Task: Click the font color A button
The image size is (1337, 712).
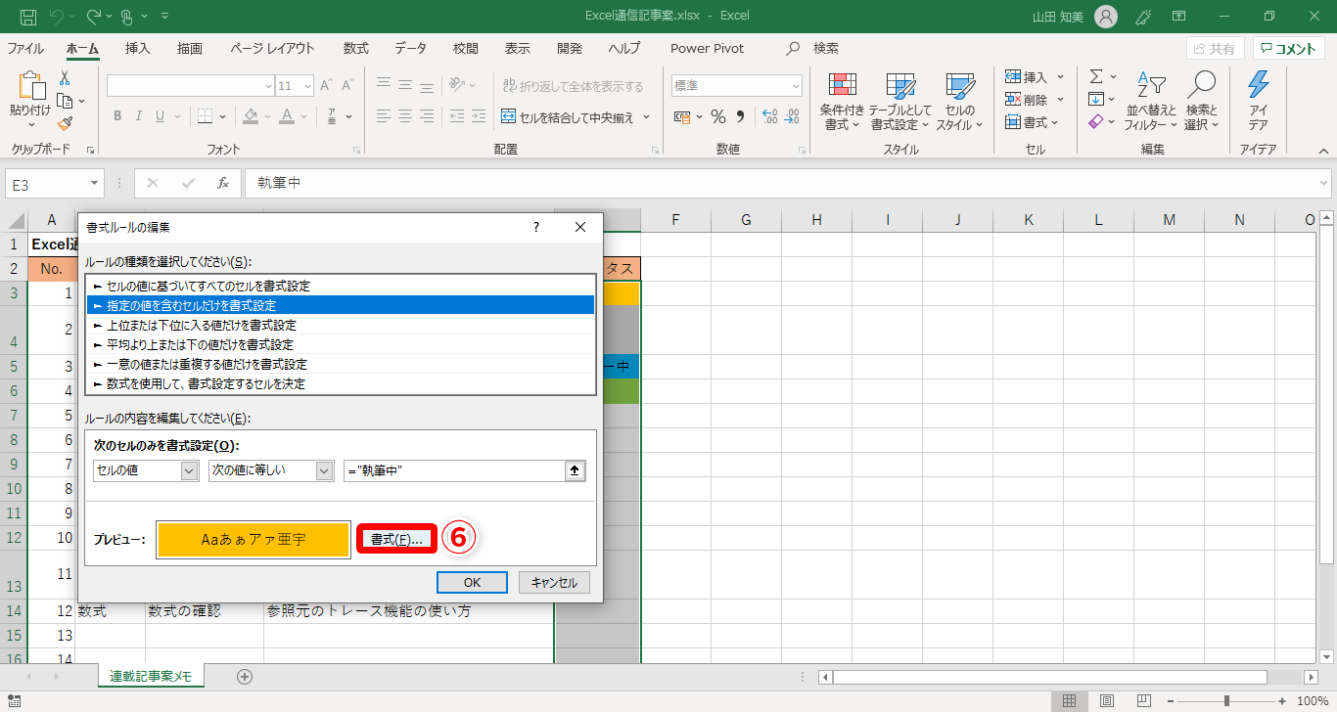Action: tap(286, 116)
